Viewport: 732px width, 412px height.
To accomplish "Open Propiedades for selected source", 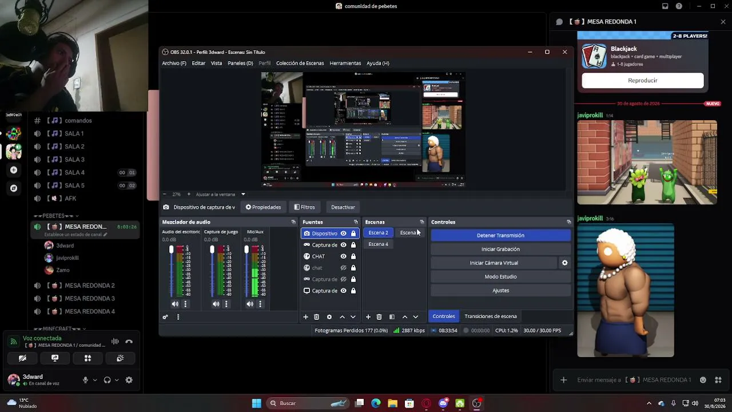I will [x=264, y=207].
